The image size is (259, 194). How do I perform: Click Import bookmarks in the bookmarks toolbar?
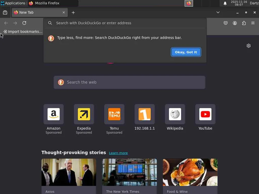tap(23, 32)
